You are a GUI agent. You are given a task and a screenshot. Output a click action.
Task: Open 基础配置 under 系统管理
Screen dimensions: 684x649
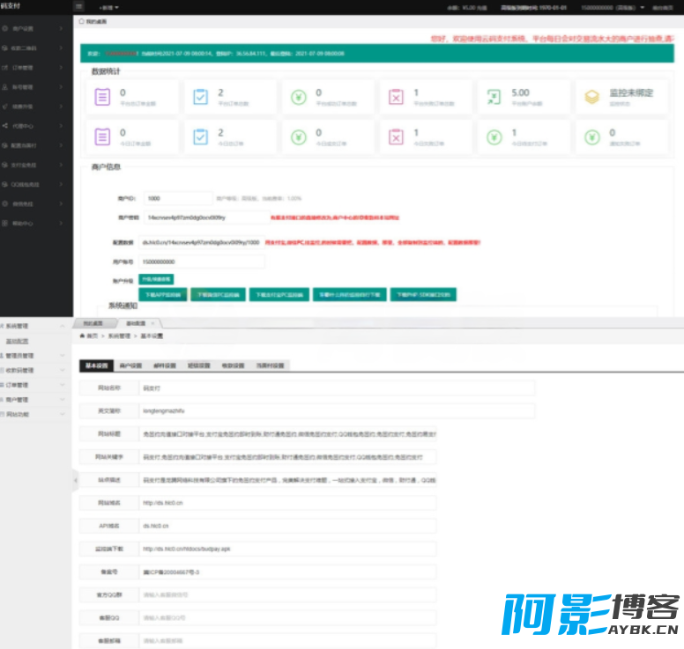tap(18, 341)
